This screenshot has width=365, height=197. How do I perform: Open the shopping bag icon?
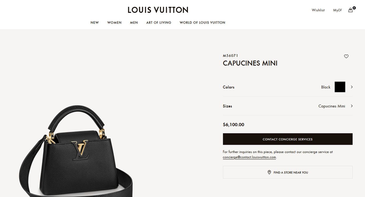point(351,10)
